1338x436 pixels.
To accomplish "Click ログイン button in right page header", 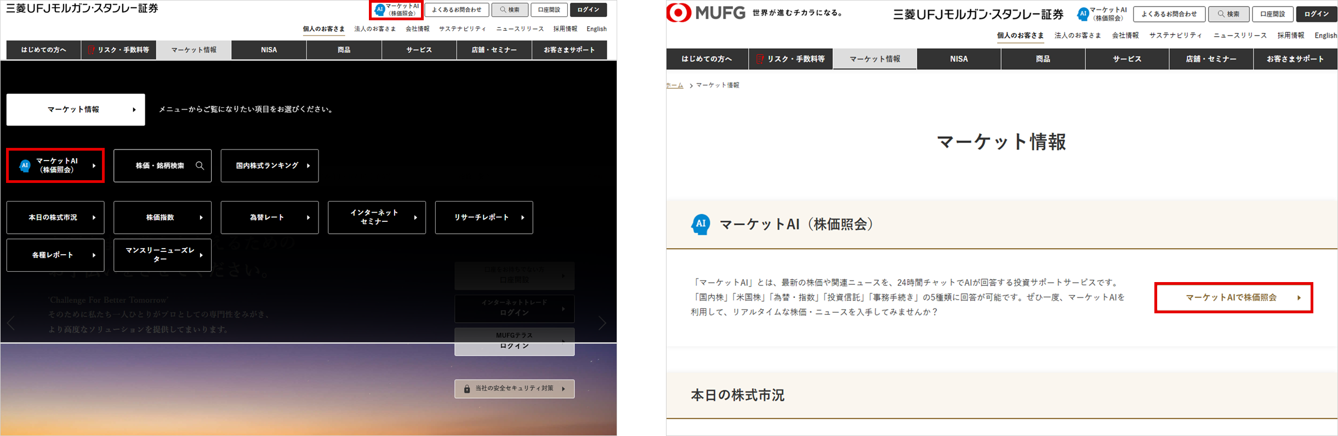I will (1317, 14).
